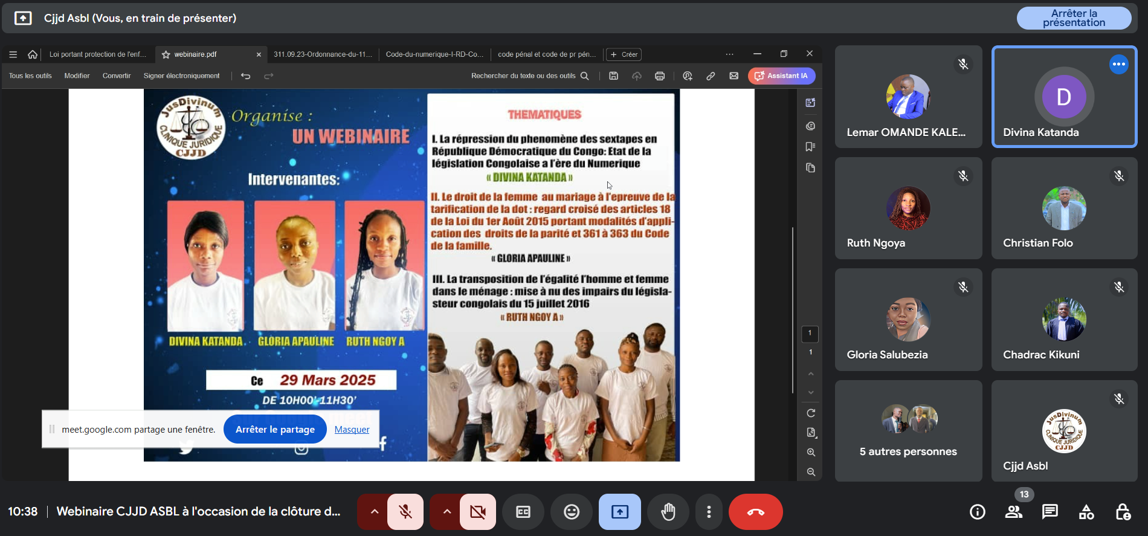Open the Convertir menu
This screenshot has height=536, width=1148.
pyautogui.click(x=117, y=76)
